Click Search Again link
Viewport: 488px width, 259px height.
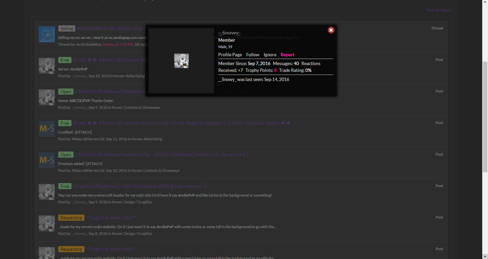pos(439,10)
